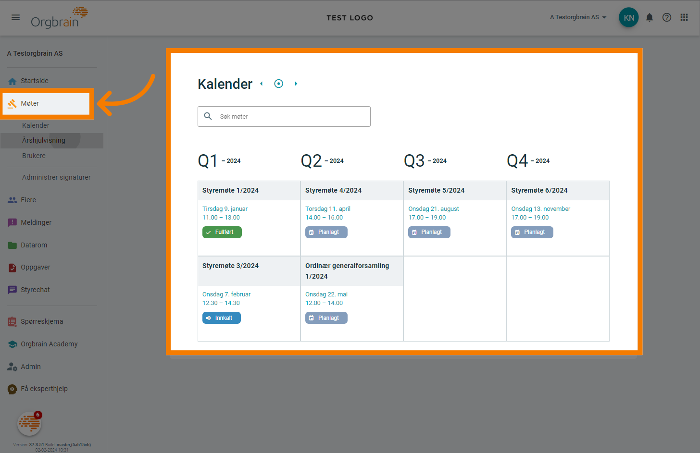The height and width of the screenshot is (453, 700).
Task: Click Planlagt badge on Styremøte 6/2024
Action: (532, 233)
